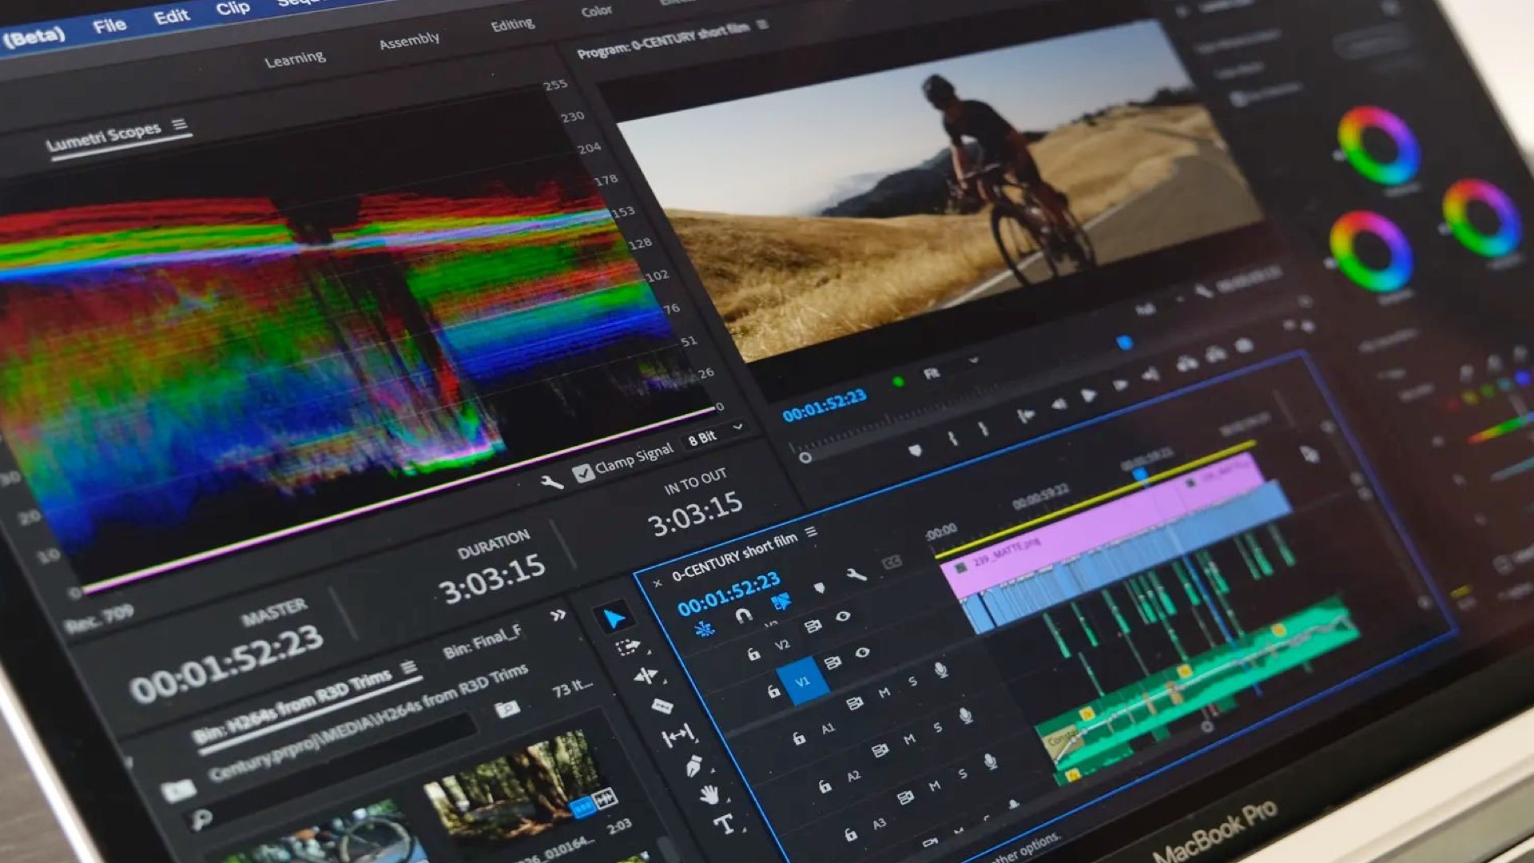This screenshot has width=1534, height=863.
Task: Show hidden panel tabs via double chevron
Action: coord(558,614)
